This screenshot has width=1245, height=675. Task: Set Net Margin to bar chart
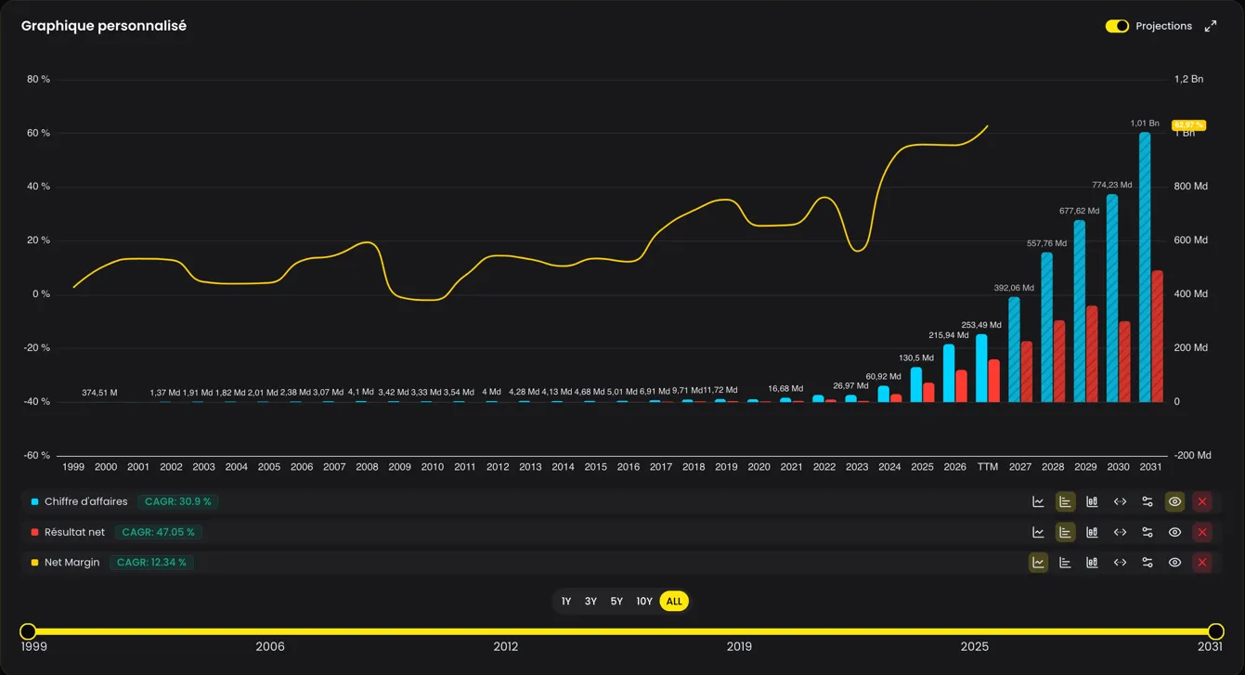coord(1065,562)
